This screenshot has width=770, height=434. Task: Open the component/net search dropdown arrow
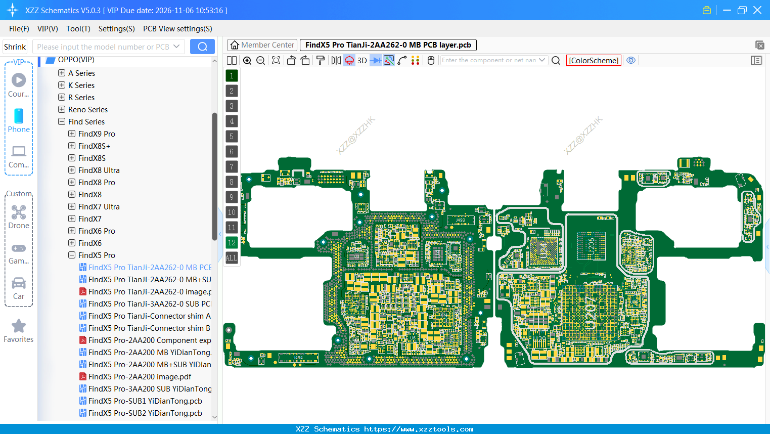click(x=542, y=60)
